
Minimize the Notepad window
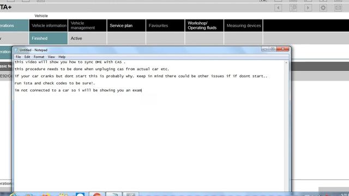(x=265, y=49)
